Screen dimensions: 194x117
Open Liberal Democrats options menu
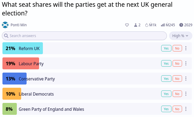click(x=186, y=94)
